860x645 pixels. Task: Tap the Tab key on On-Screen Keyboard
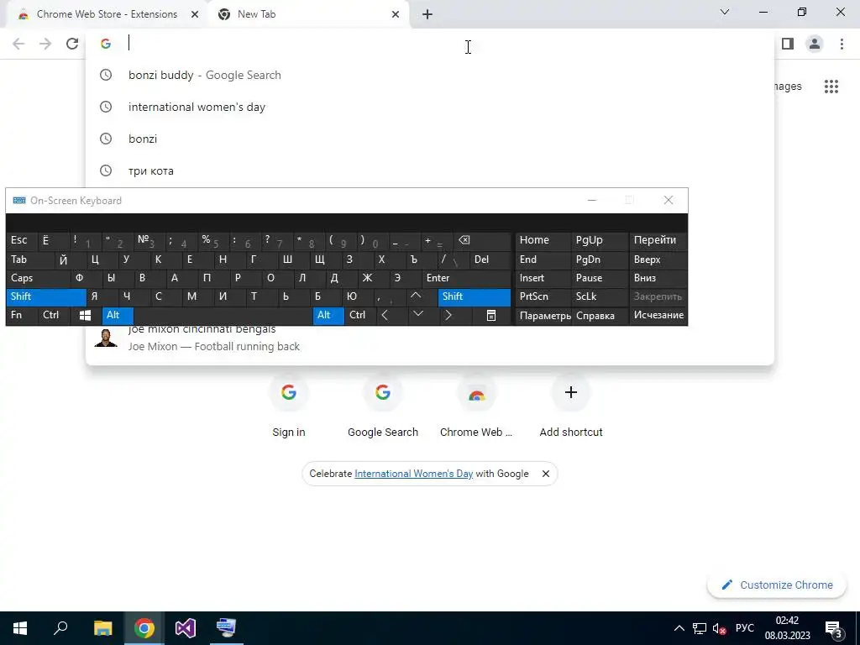[30, 260]
